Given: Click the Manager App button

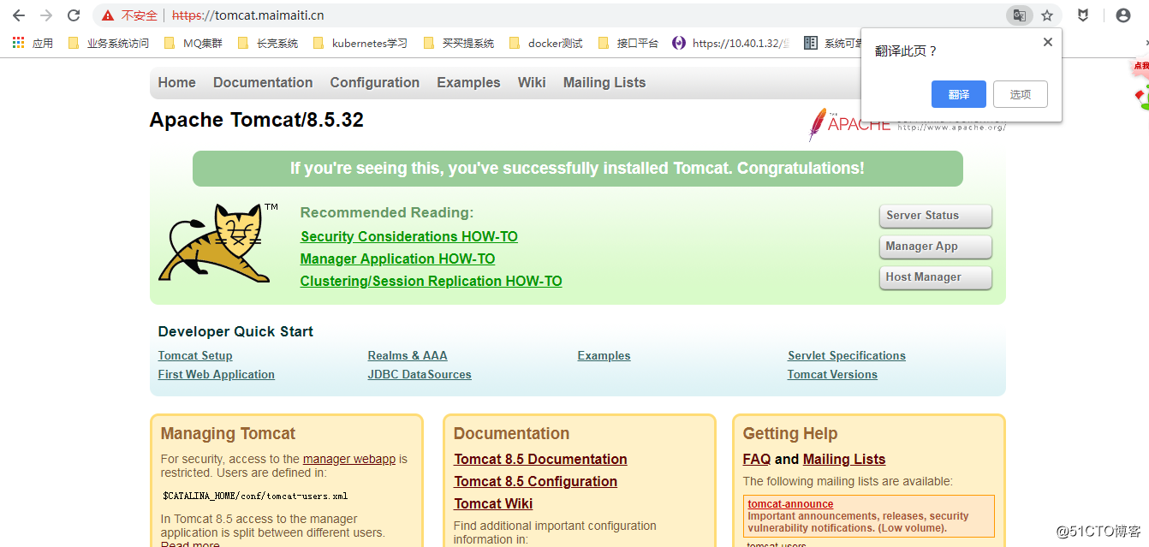Looking at the screenshot, I should (935, 247).
